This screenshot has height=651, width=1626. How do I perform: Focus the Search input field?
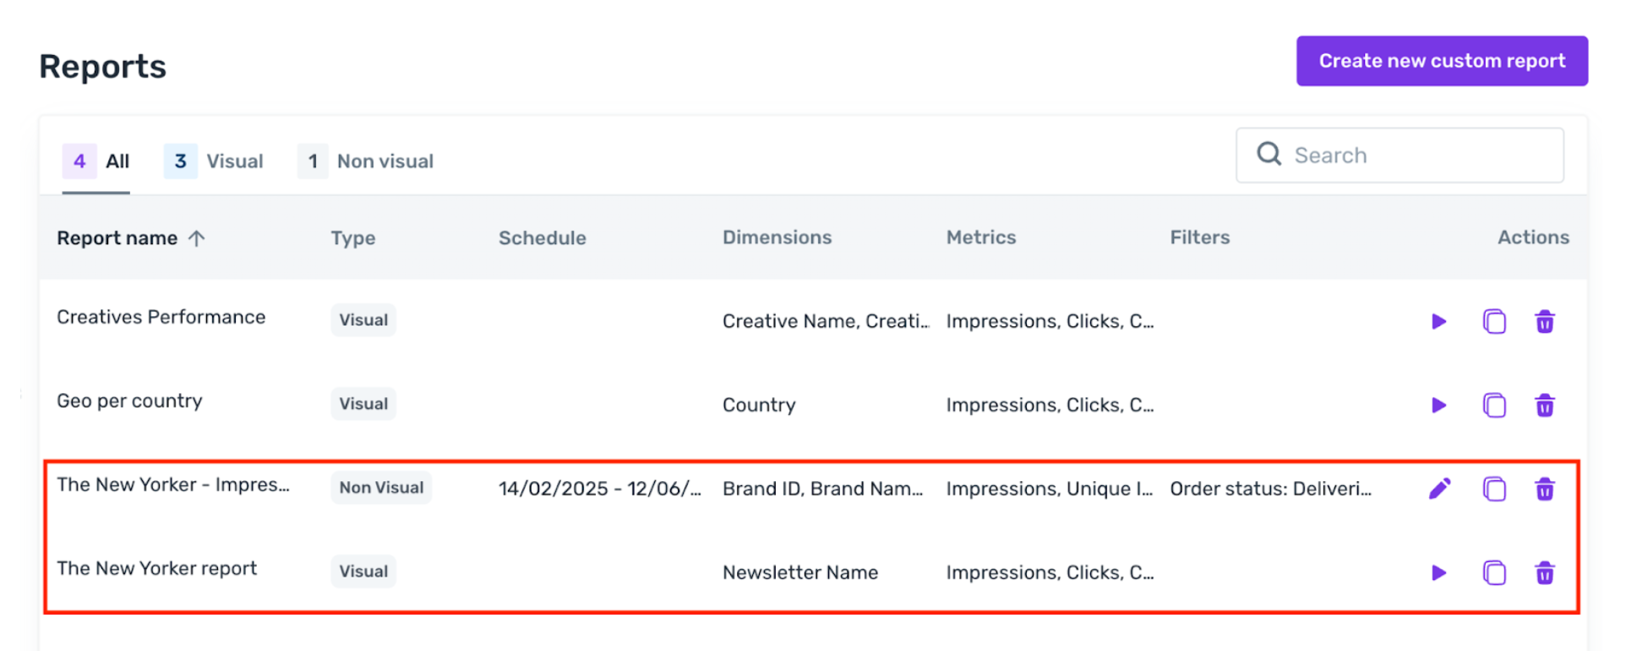(1400, 156)
